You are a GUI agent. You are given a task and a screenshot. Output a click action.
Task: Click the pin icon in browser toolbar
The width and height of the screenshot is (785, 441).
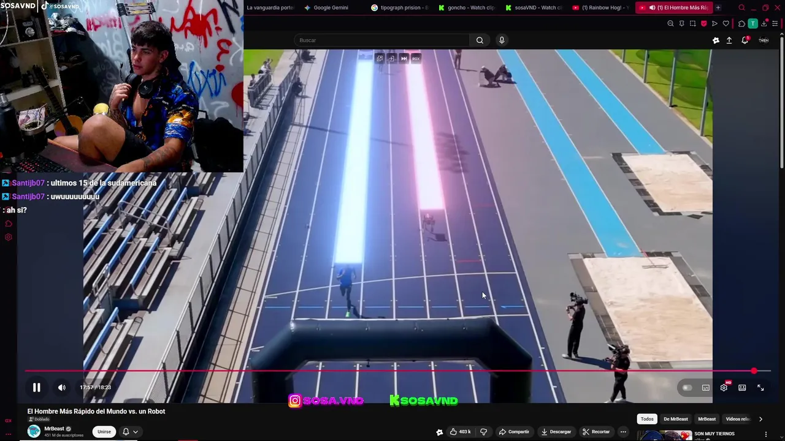(681, 24)
